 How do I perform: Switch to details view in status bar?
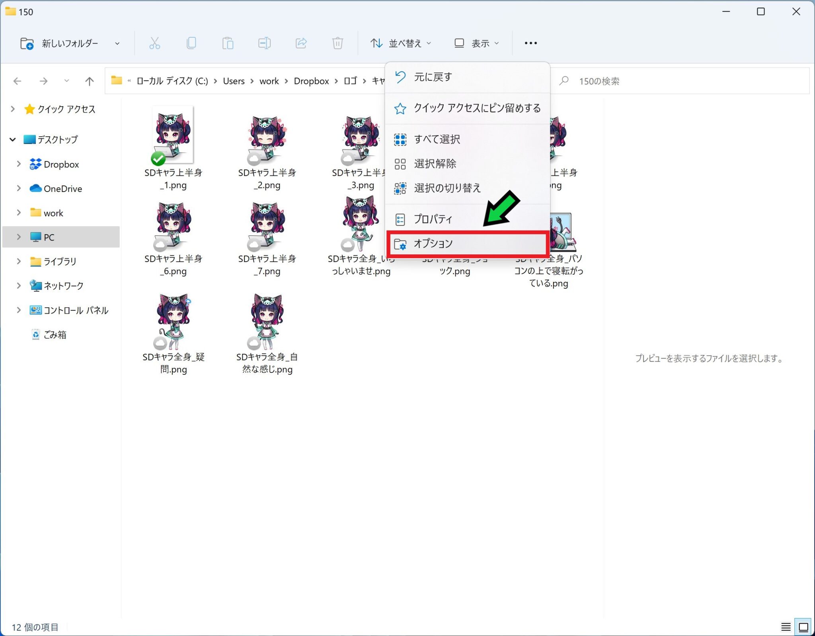click(786, 627)
